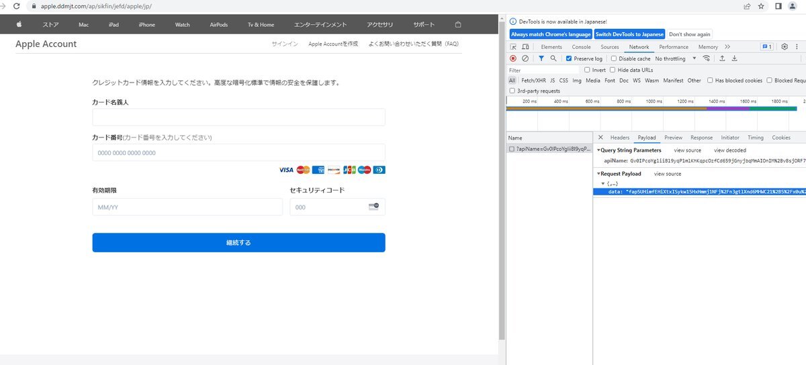Open the Initiator tab of the request
Screen dimensions: 806x365
pyautogui.click(x=730, y=138)
